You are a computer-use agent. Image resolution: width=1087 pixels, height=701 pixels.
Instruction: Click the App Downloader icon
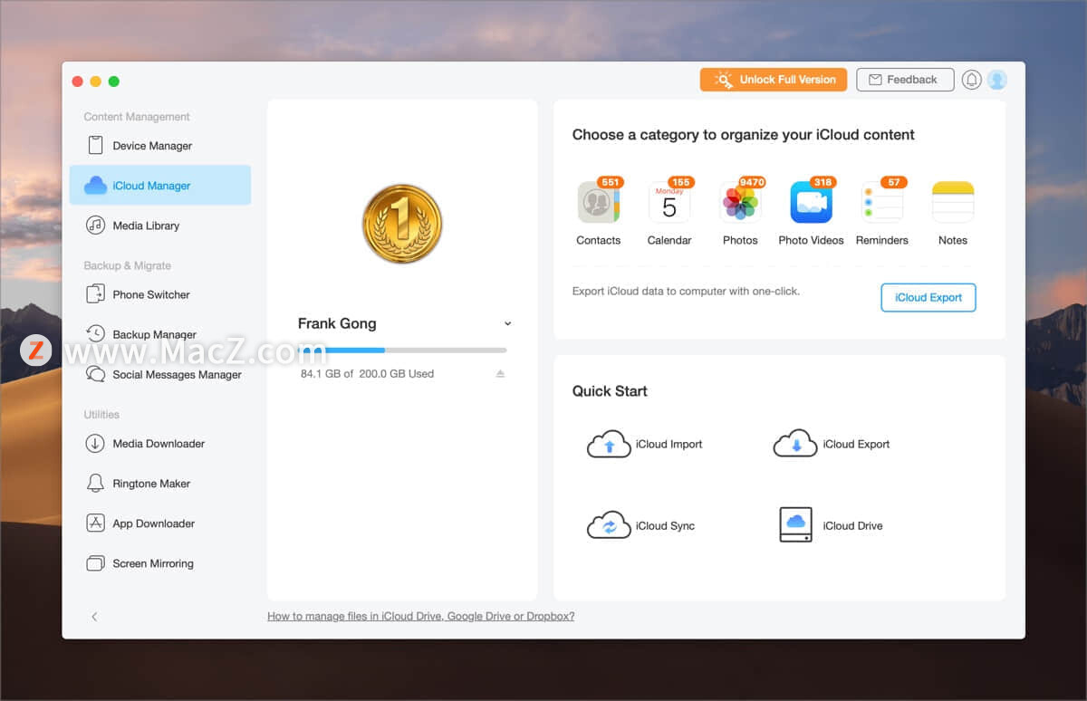click(95, 523)
